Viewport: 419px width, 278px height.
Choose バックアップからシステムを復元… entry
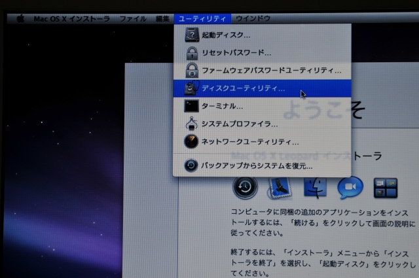262,165
